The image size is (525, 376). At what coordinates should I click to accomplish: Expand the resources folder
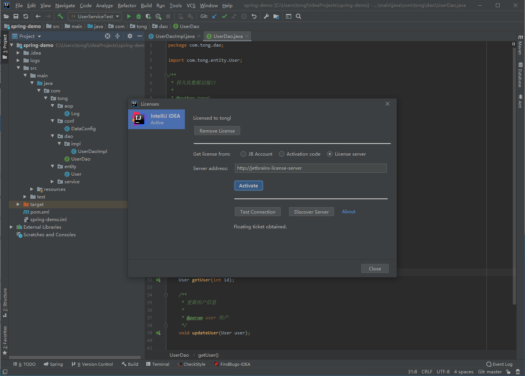pos(32,189)
